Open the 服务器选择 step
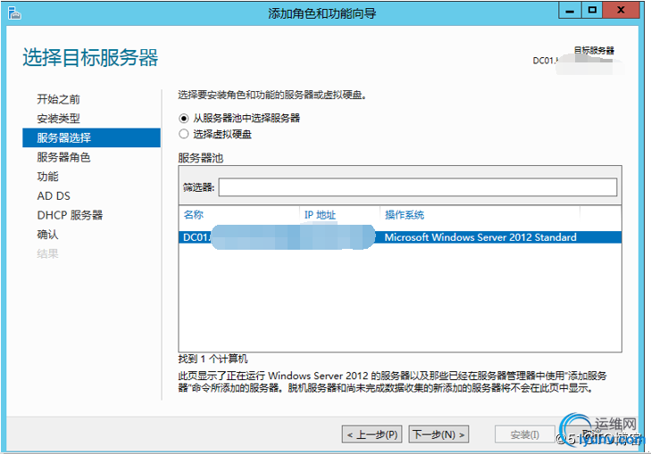This screenshot has height=454, width=651. click(x=91, y=137)
